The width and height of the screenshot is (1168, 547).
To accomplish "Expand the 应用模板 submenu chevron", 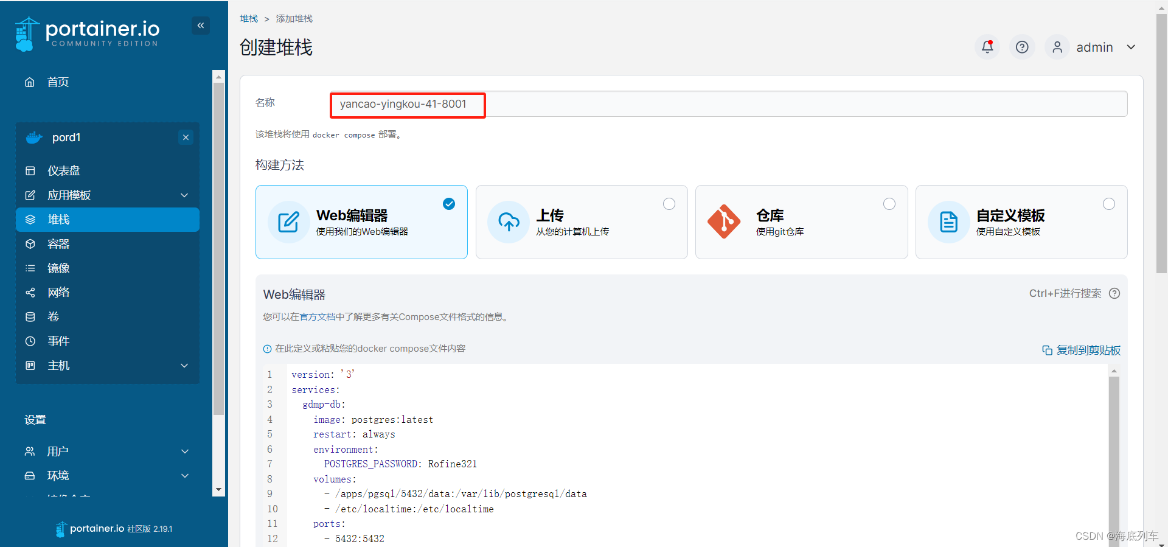I will point(184,195).
